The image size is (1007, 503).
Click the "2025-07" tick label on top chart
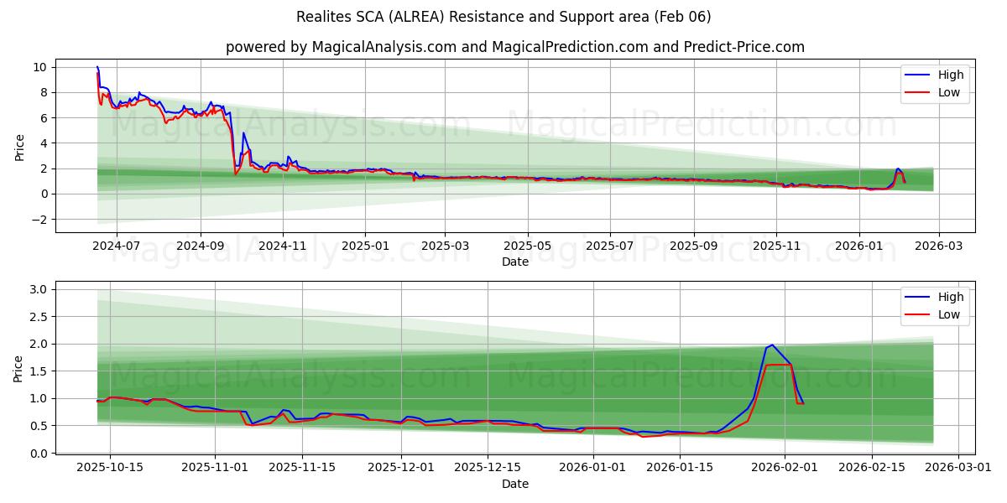tap(610, 246)
